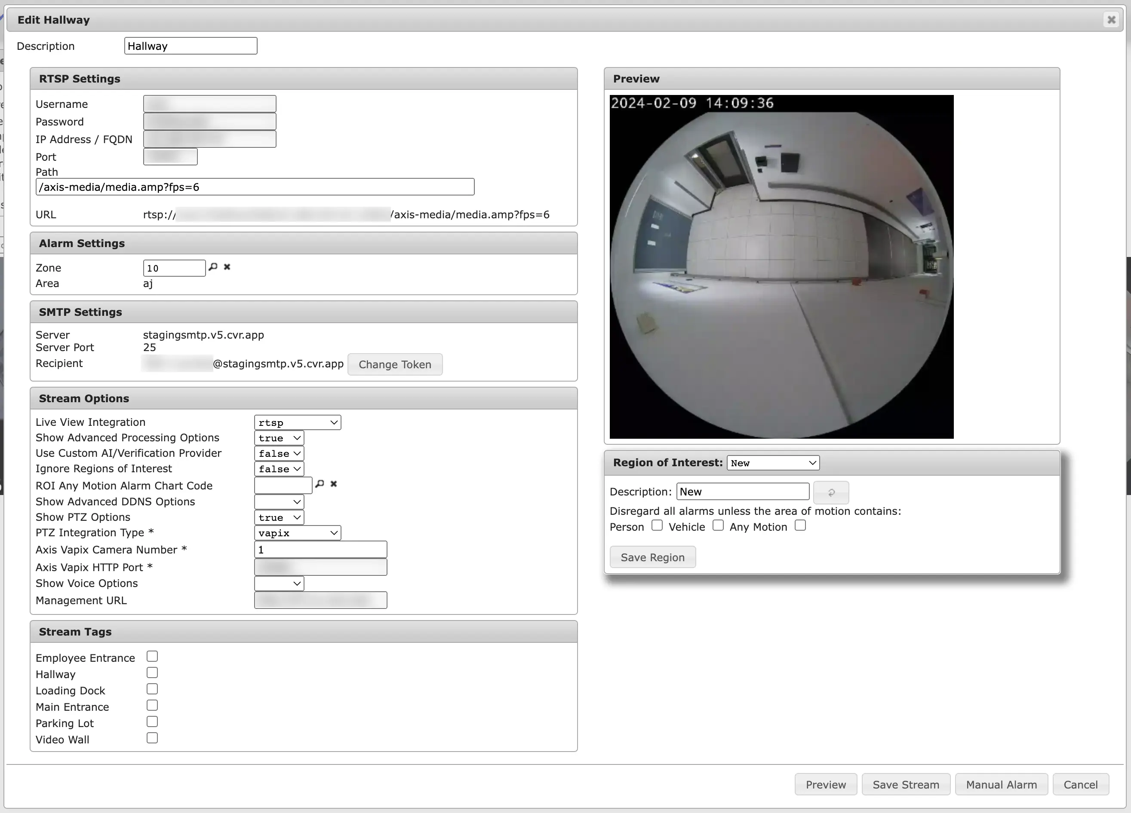Click the Management URL field
Screen dimensions: 1131x813
tap(320, 600)
